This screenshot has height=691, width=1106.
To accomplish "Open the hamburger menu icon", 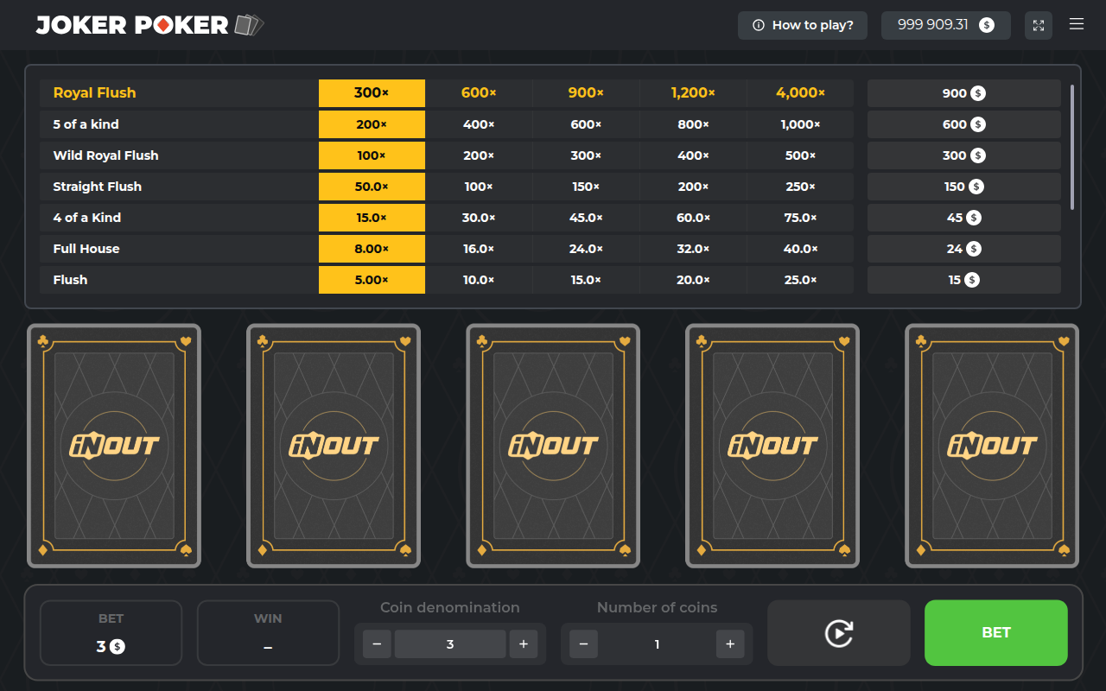I will pyautogui.click(x=1077, y=24).
